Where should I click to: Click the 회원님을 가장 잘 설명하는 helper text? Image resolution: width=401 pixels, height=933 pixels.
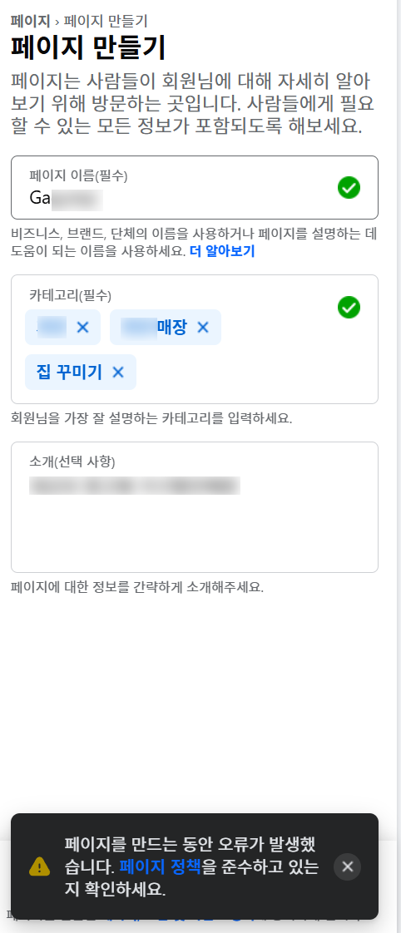pyautogui.click(x=151, y=417)
